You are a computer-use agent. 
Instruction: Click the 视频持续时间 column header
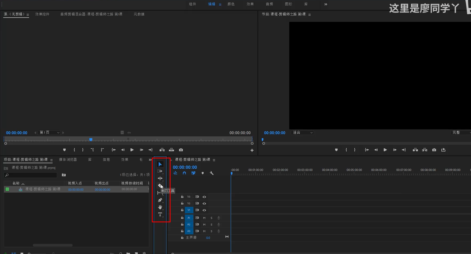(132, 183)
